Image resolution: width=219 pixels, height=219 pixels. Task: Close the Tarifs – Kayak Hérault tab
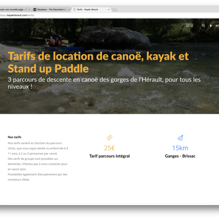tap(109, 9)
